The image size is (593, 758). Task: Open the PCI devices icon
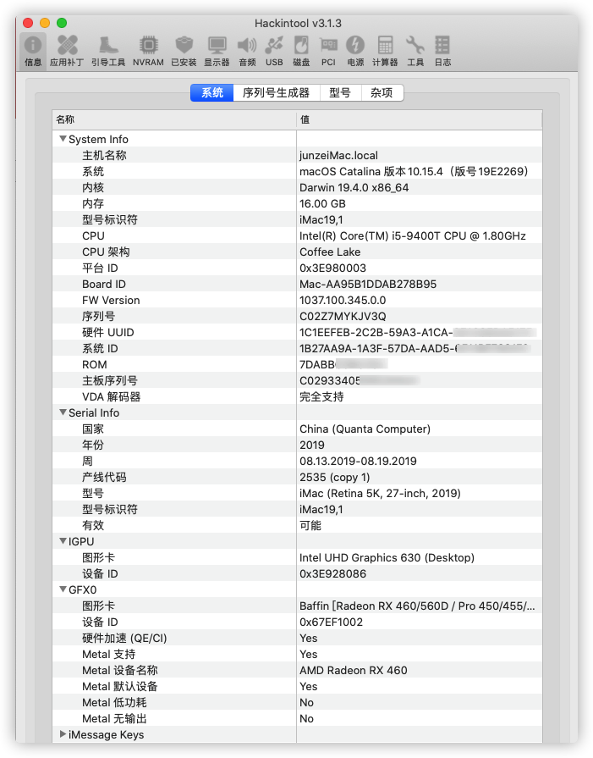328,52
